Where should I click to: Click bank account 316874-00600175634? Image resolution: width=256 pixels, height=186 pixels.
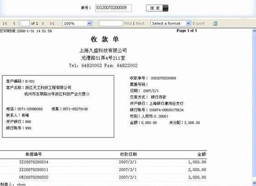pos(166,110)
